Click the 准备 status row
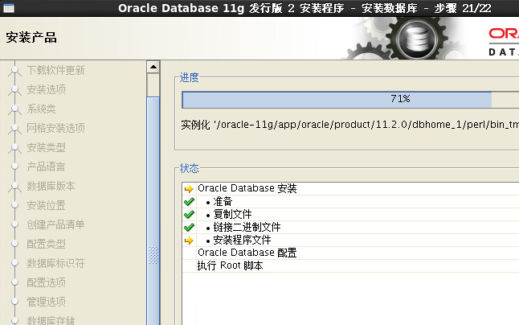The width and height of the screenshot is (519, 325). (350, 201)
